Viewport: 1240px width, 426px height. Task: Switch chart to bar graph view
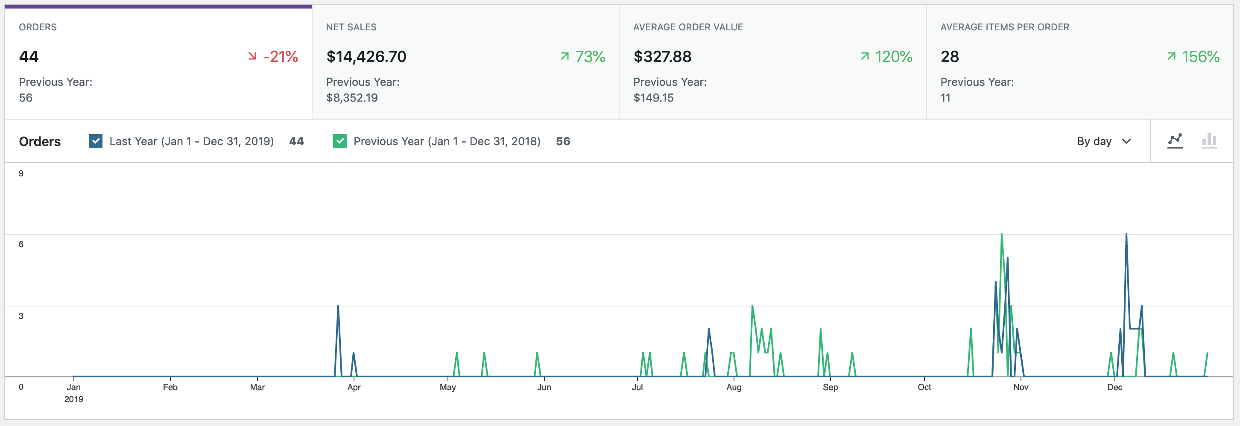coord(1210,141)
